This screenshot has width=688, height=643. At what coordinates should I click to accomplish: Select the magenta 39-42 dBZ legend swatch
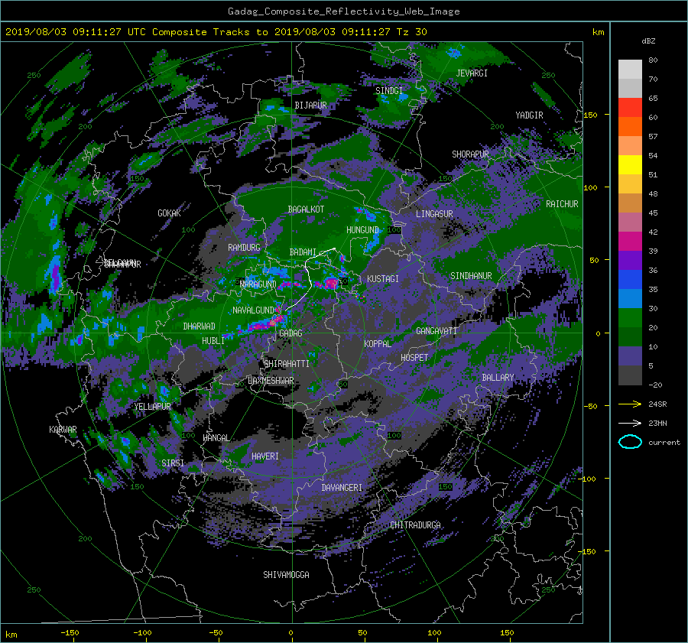(630, 242)
